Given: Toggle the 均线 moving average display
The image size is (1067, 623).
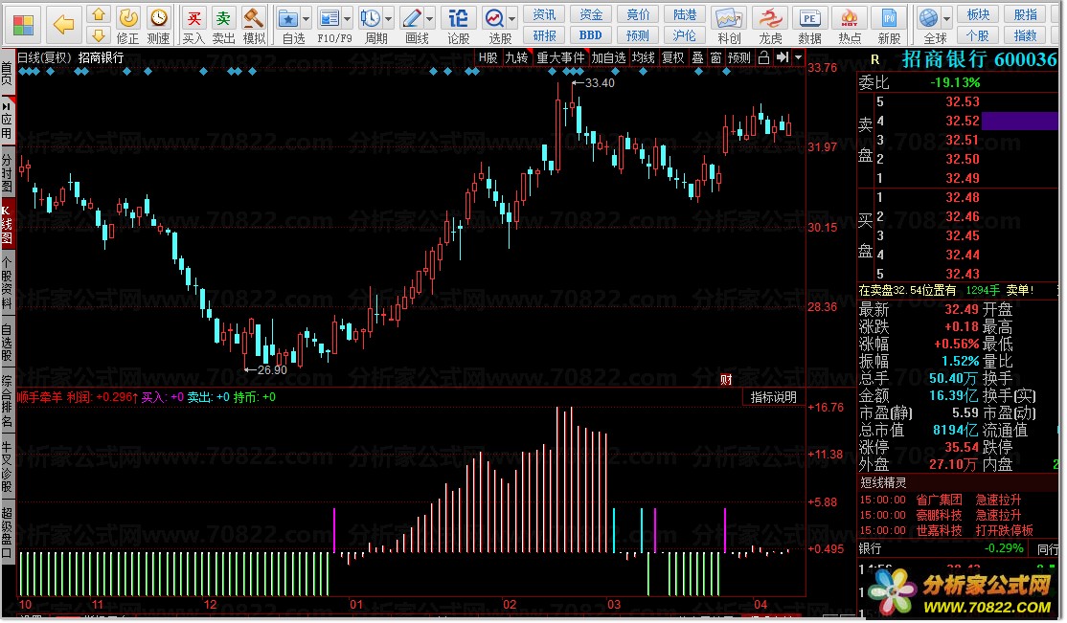Looking at the screenshot, I should click(x=643, y=57).
